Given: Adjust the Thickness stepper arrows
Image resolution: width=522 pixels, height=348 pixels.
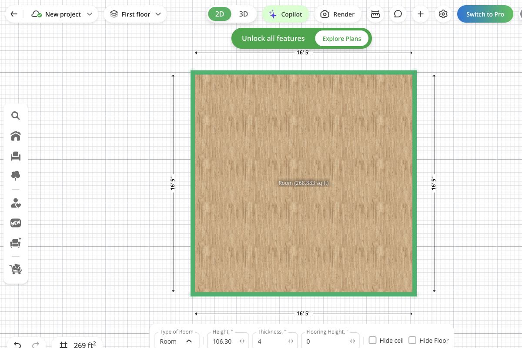Looking at the screenshot, I should click(x=291, y=341).
